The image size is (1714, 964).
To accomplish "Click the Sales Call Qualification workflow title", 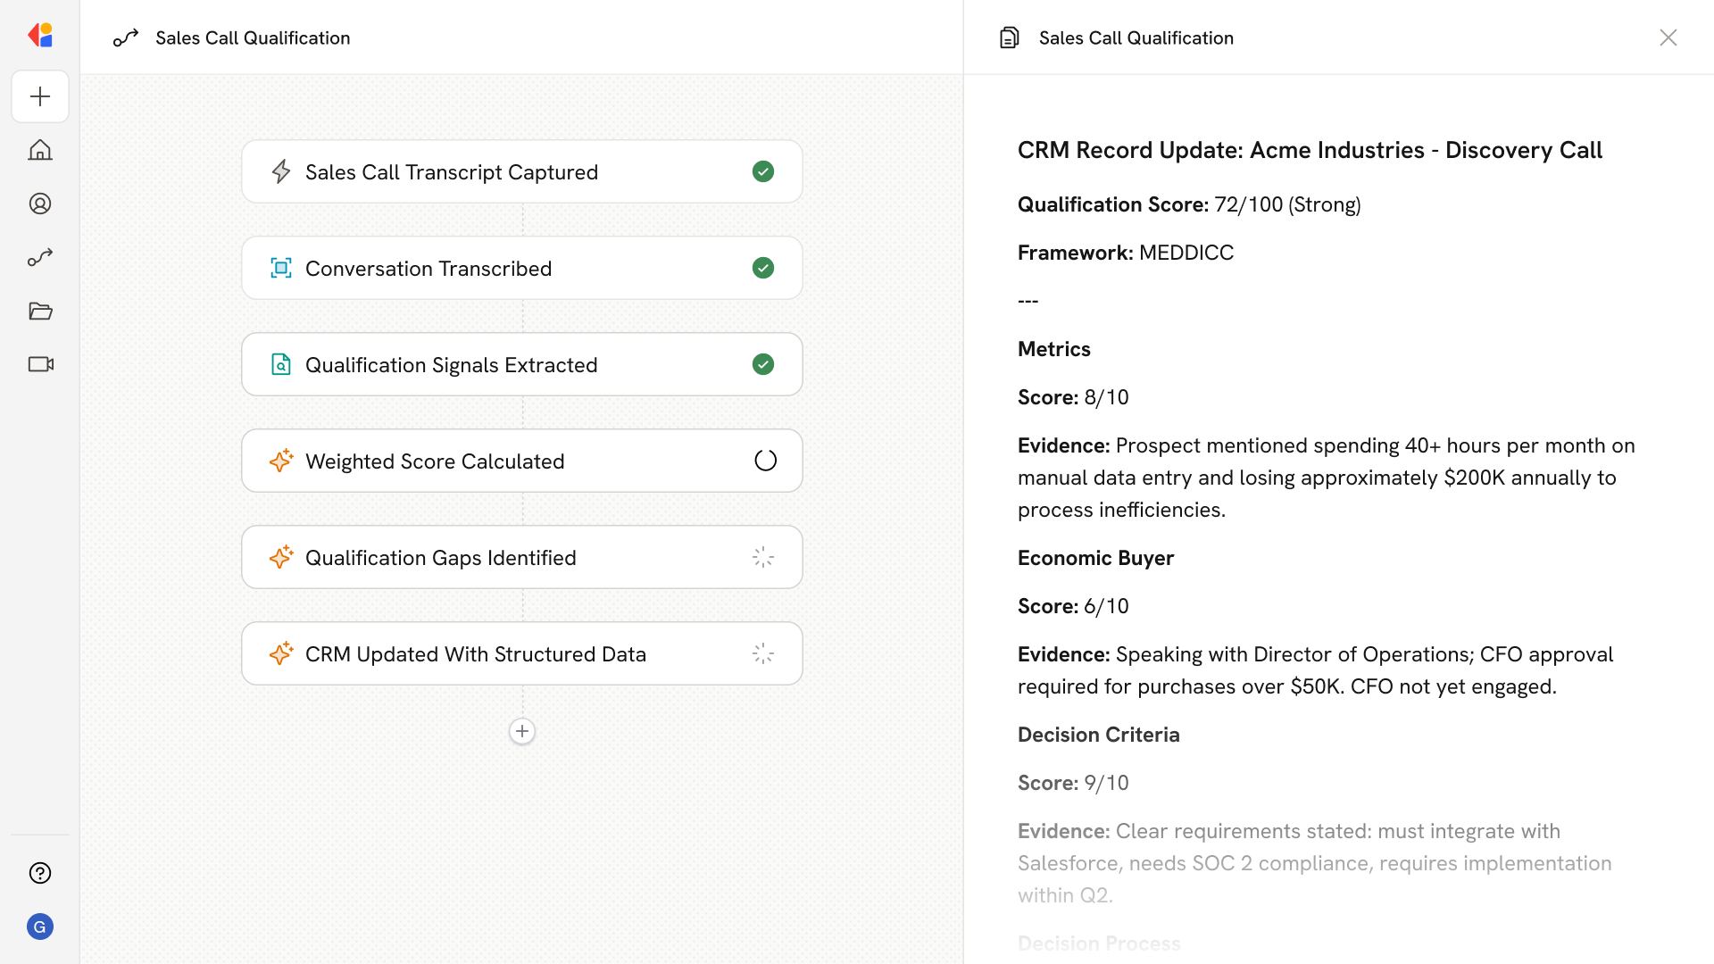I will point(253,37).
